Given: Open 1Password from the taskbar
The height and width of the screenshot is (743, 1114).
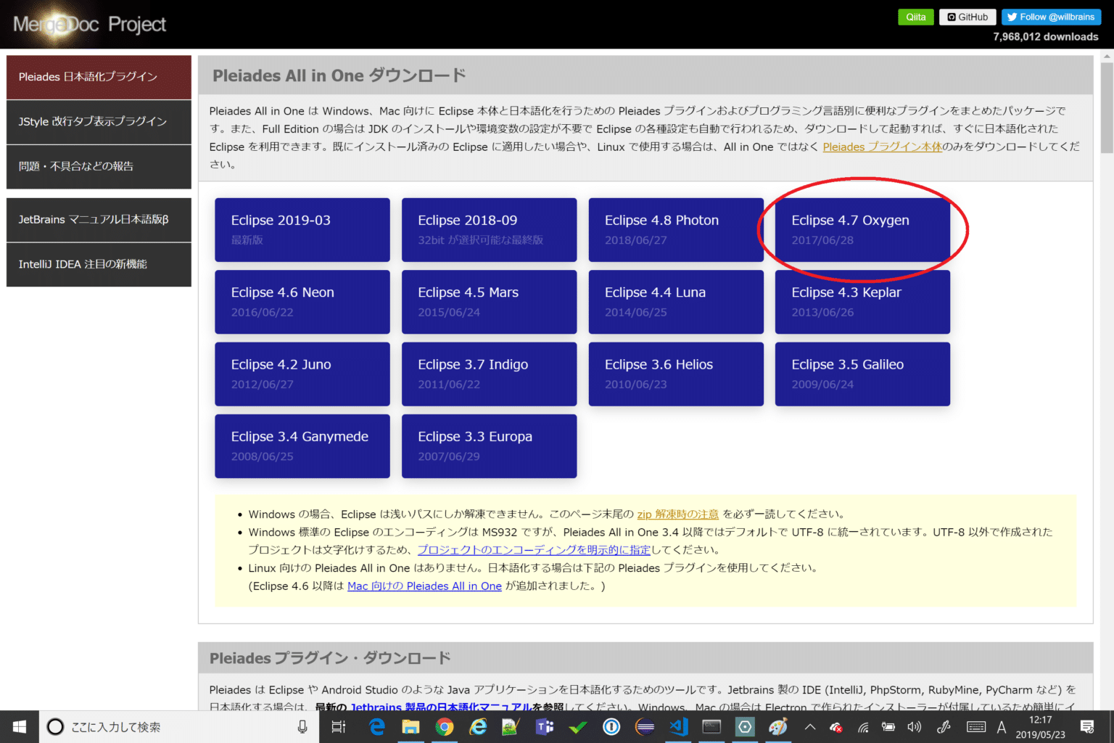Looking at the screenshot, I should click(611, 726).
